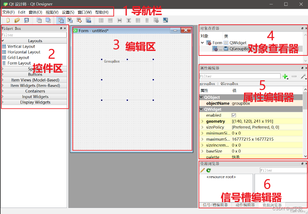This screenshot has height=214, width=308.
Task: Open the 窗体(O) menu
Action: coord(35,12)
